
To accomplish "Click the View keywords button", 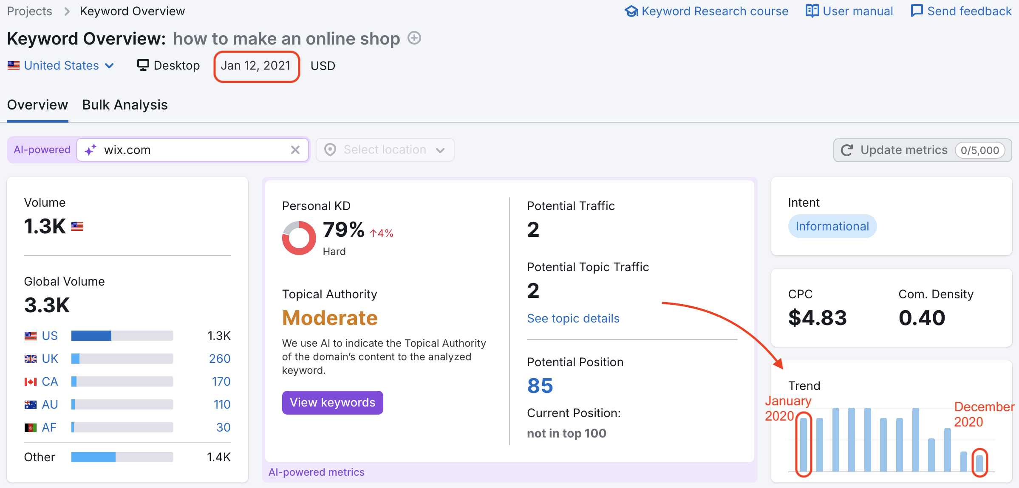I will pyautogui.click(x=333, y=403).
